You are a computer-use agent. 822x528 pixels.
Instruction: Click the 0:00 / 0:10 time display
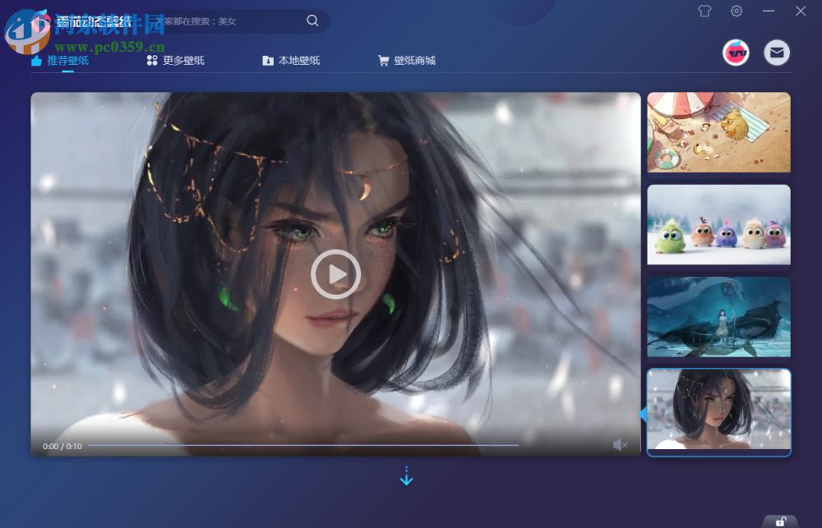point(62,446)
